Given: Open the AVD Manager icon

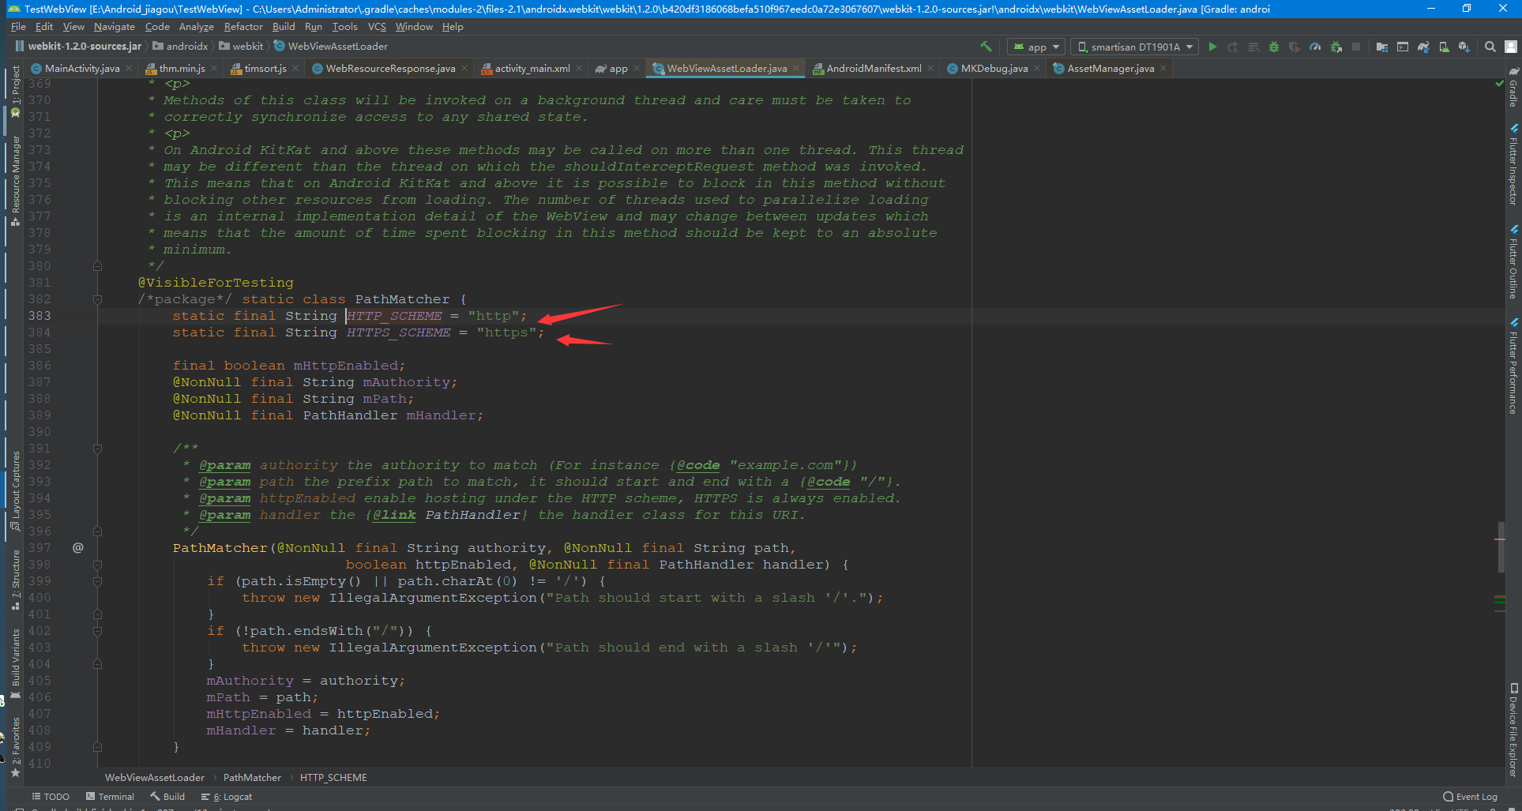Looking at the screenshot, I should tap(1444, 47).
